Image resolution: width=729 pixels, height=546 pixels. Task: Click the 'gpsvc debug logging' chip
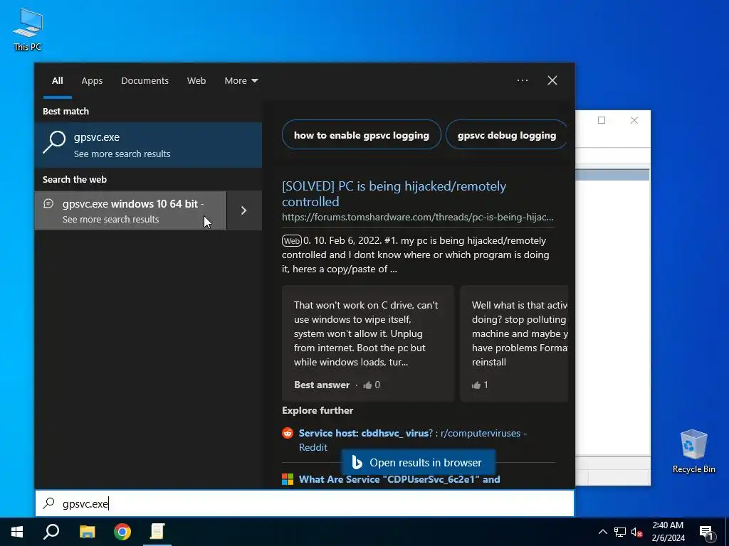pyautogui.click(x=507, y=135)
